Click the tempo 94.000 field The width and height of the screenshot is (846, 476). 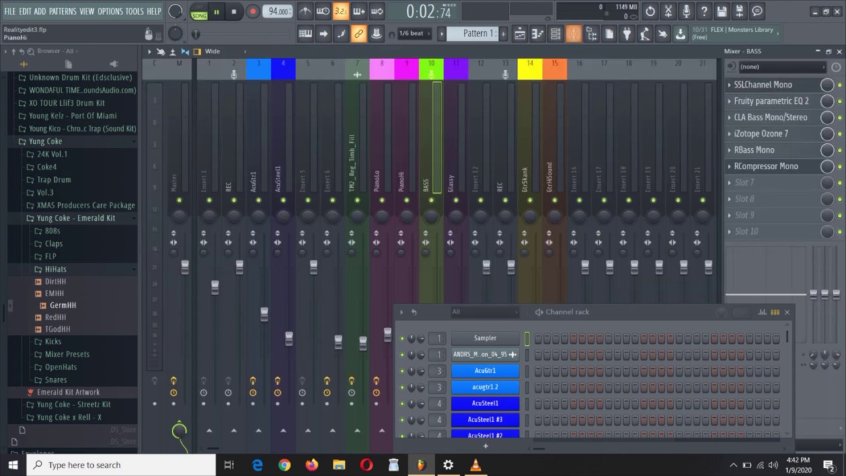pos(277,11)
